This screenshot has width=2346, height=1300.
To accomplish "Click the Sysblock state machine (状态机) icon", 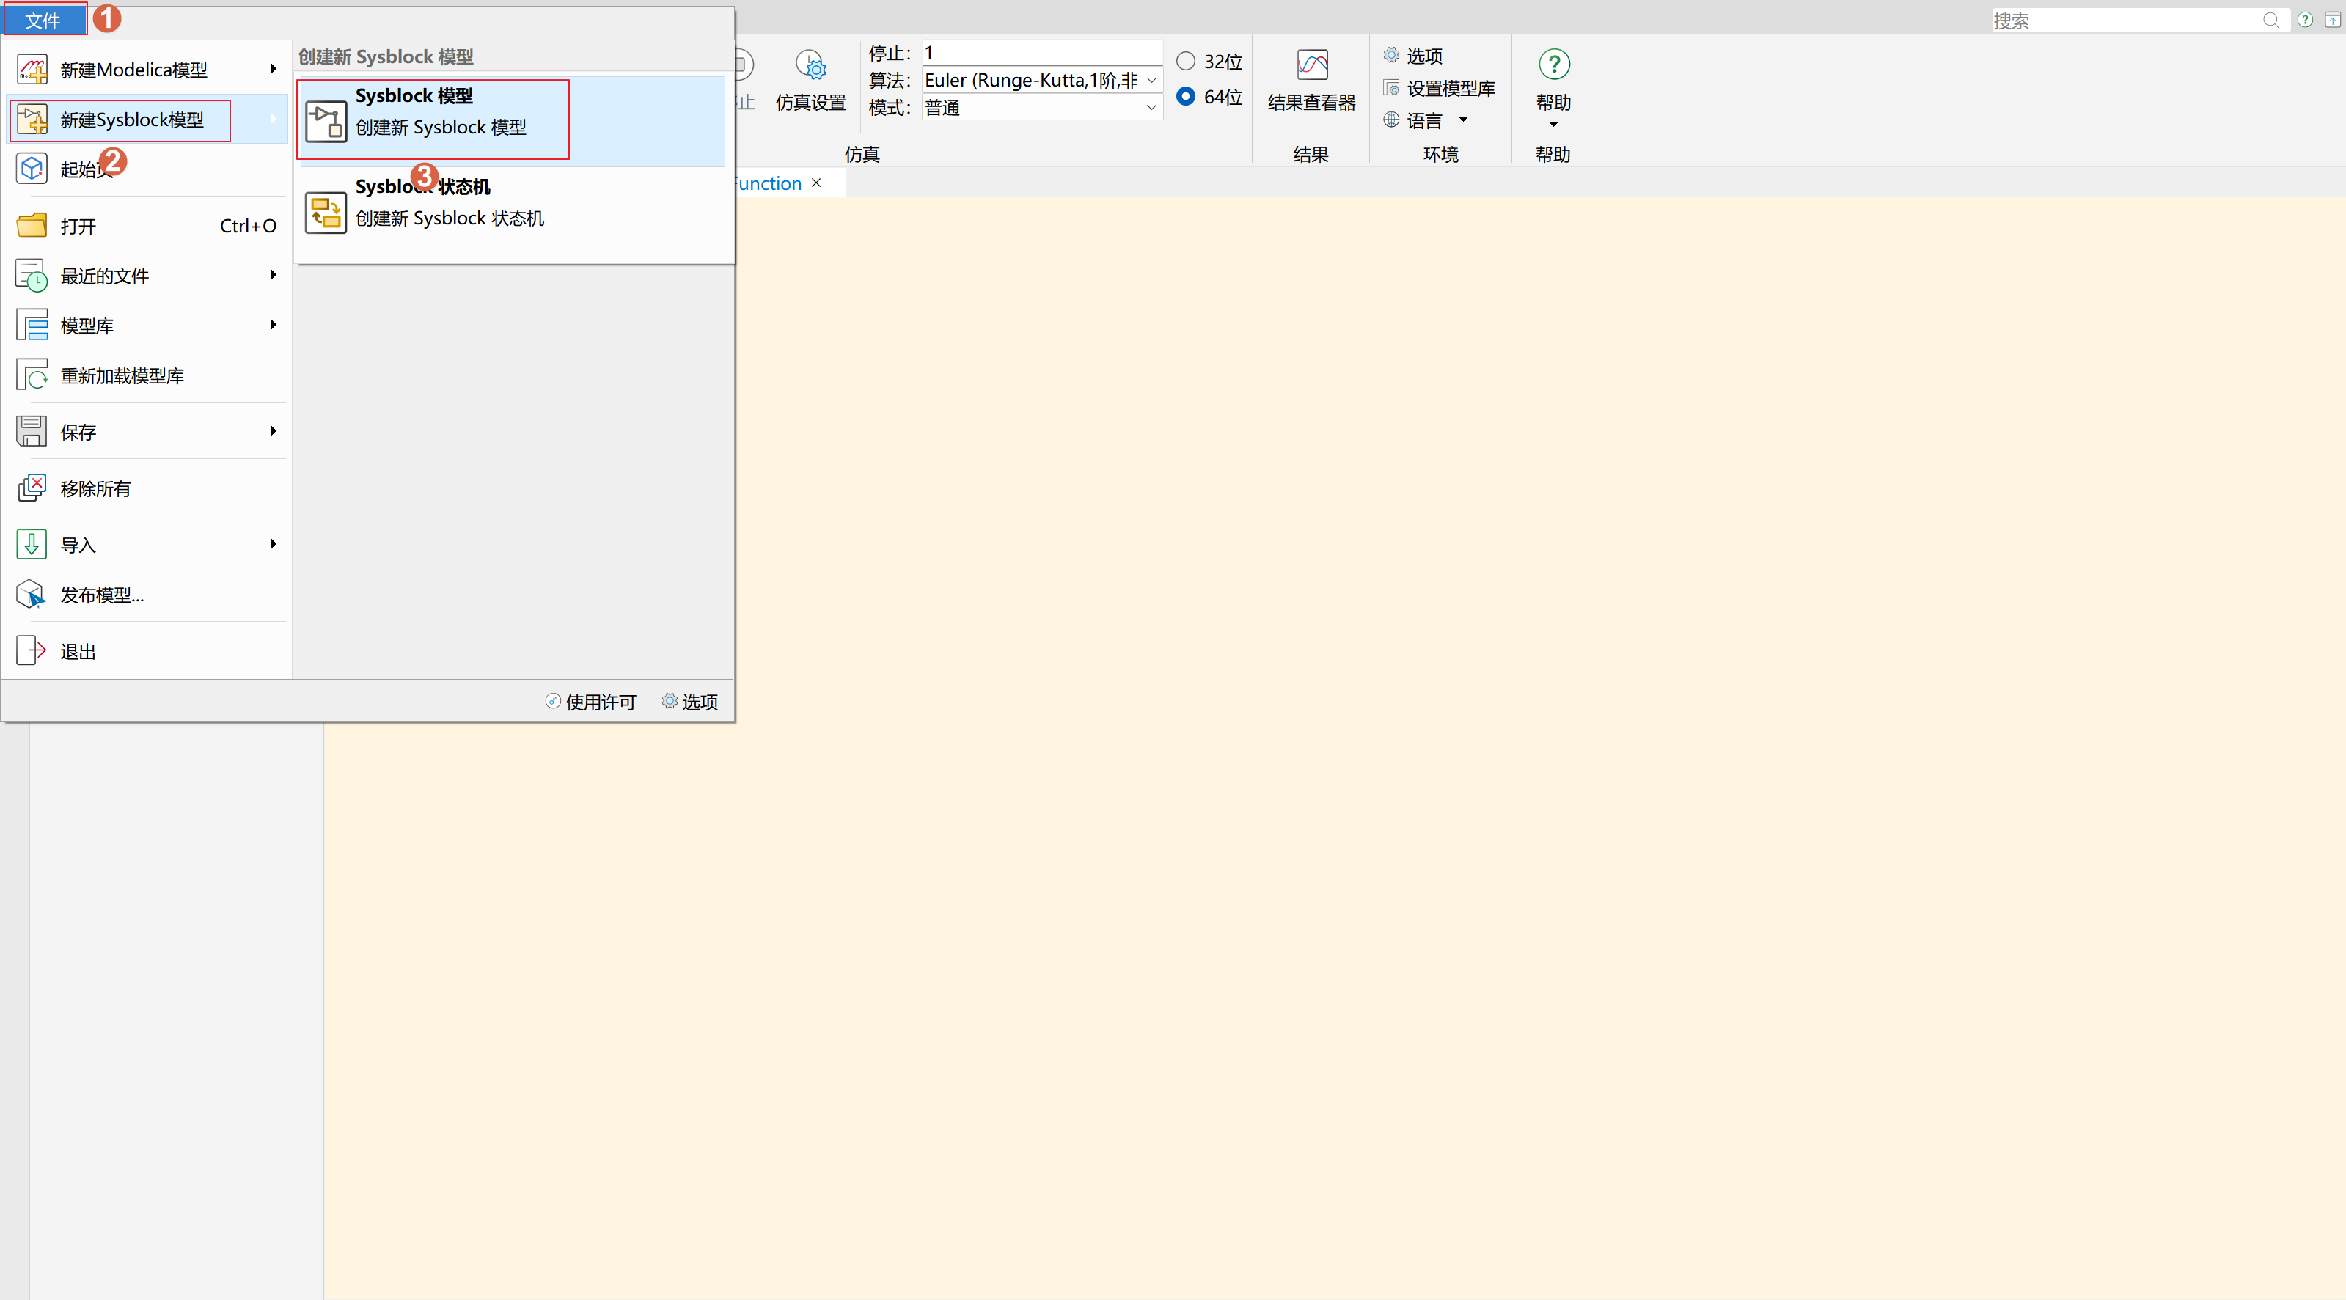I will pyautogui.click(x=325, y=212).
